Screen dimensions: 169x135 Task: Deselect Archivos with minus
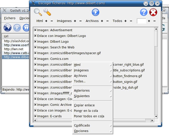(x=107, y=21)
